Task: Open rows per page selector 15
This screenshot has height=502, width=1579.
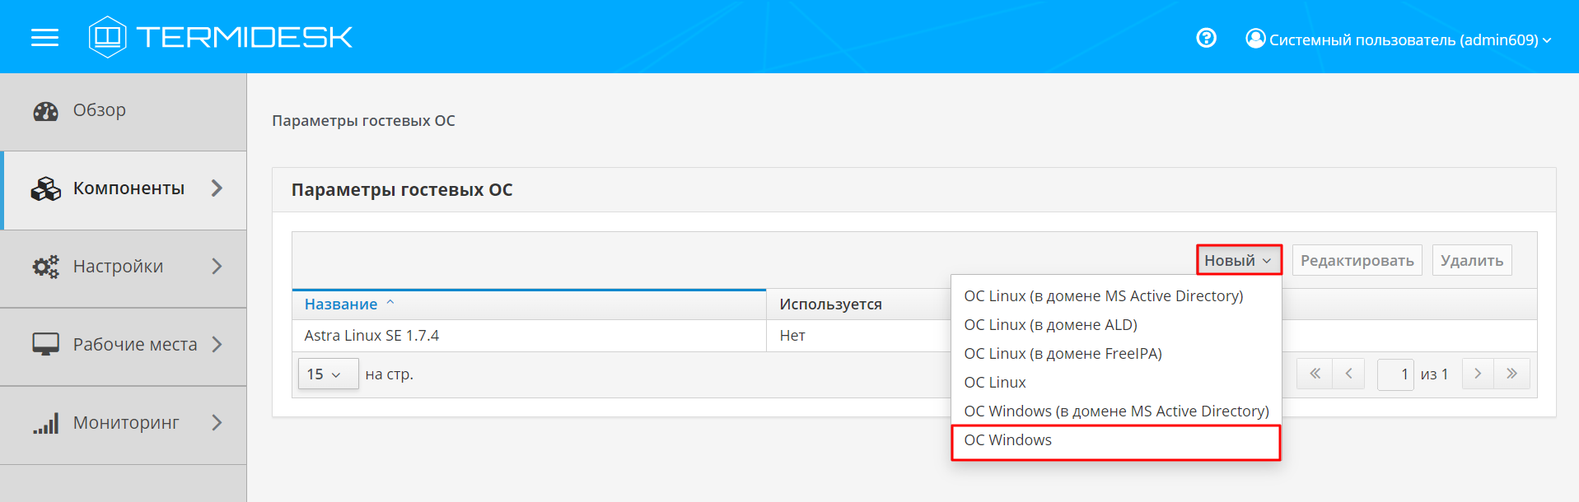Action: tap(328, 374)
